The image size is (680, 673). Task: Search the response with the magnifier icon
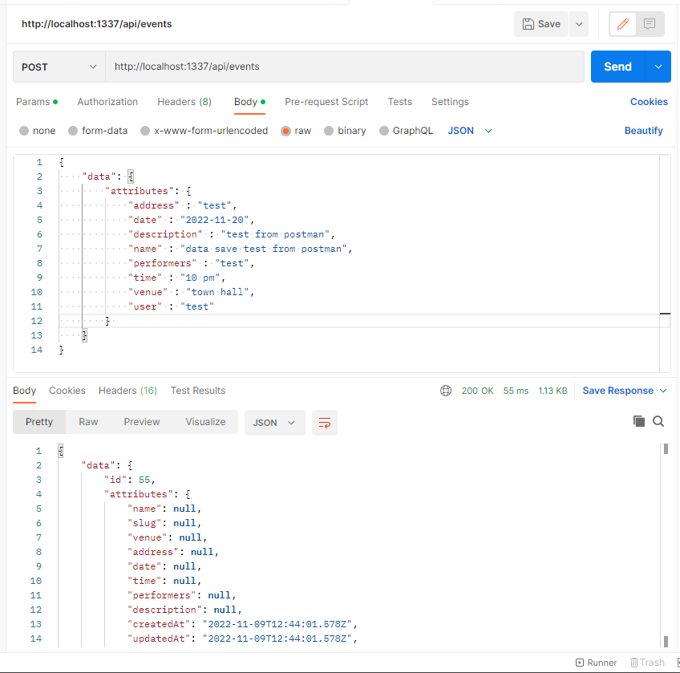click(658, 421)
